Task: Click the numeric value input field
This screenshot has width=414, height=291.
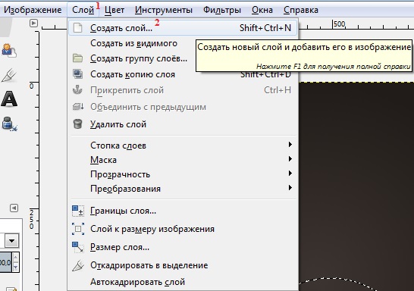Action: click(6, 262)
